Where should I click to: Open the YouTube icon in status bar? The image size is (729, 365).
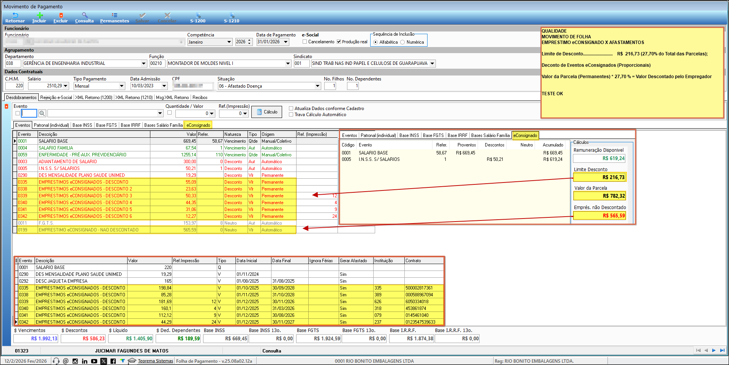pyautogui.click(x=94, y=361)
